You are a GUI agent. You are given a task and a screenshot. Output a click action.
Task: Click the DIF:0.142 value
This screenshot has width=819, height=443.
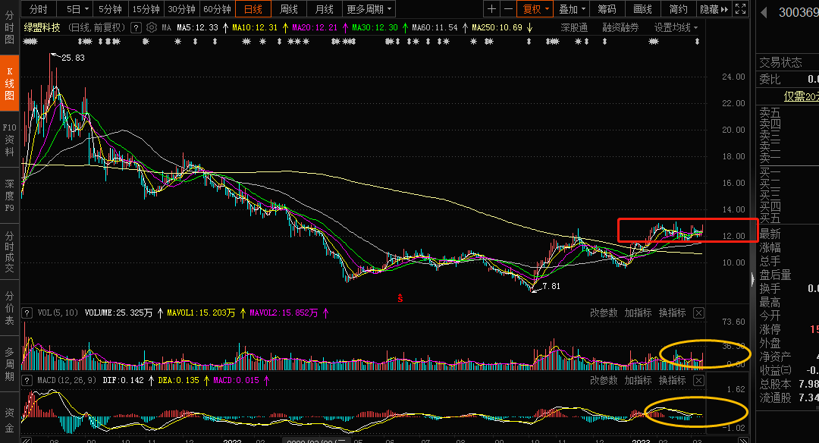(x=124, y=380)
